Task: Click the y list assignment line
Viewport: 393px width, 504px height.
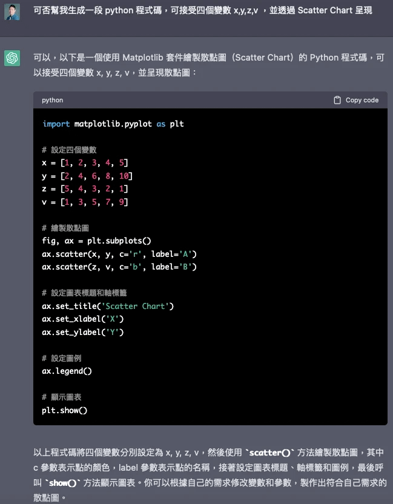Action: (87, 176)
